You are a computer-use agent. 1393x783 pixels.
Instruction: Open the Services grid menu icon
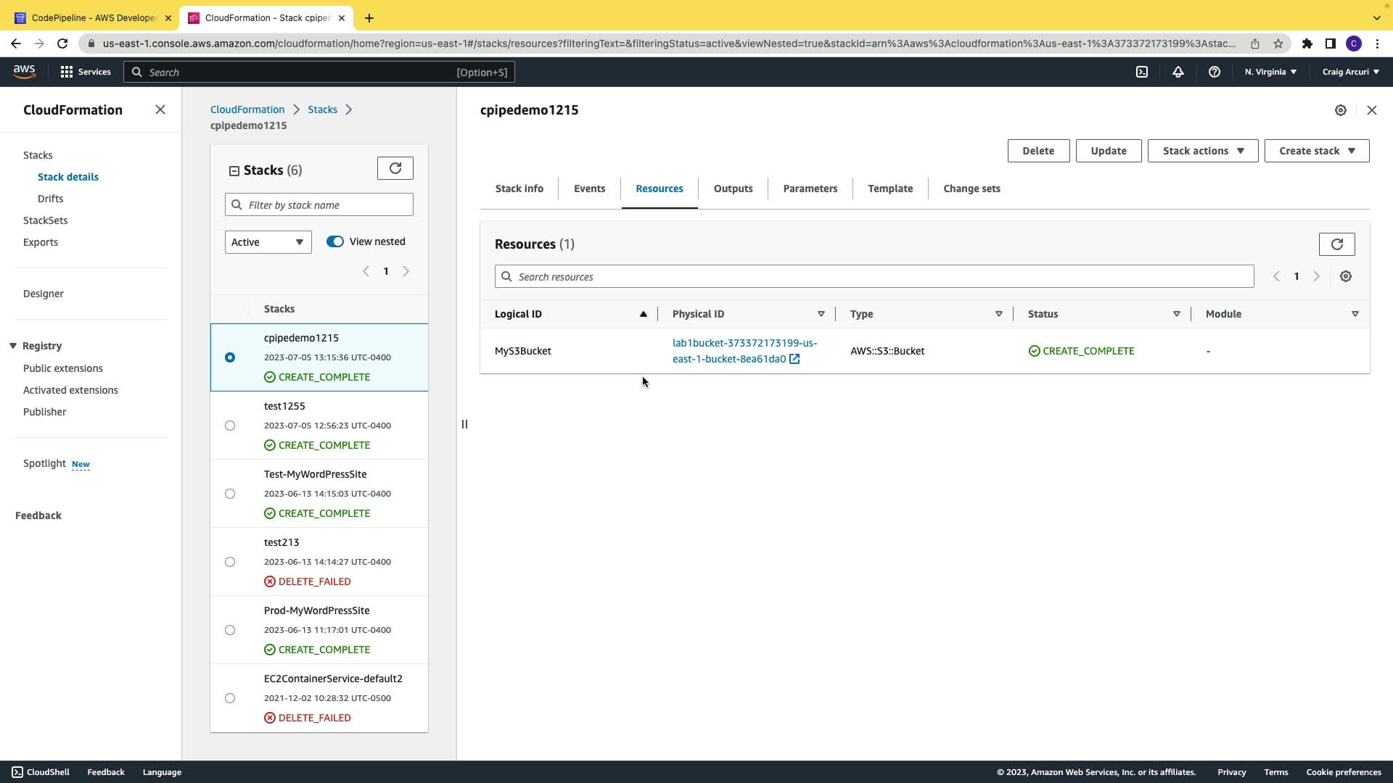[67, 72]
